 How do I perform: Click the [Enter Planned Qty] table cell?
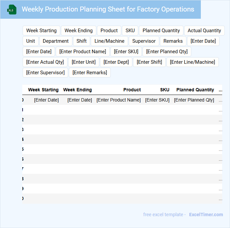point(194,100)
